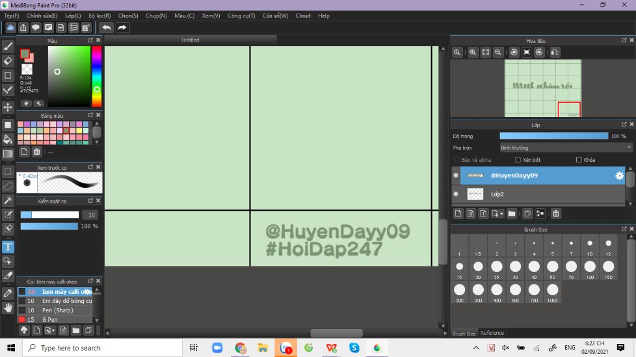The width and height of the screenshot is (636, 357).
Task: Open Skype from the taskbar
Action: click(354, 348)
